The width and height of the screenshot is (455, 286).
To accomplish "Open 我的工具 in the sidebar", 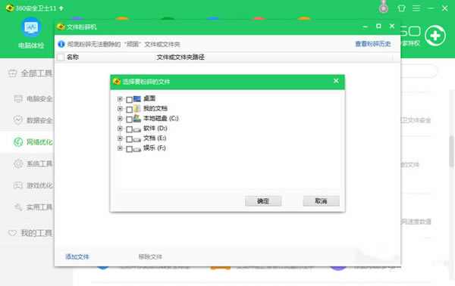I will (x=30, y=233).
